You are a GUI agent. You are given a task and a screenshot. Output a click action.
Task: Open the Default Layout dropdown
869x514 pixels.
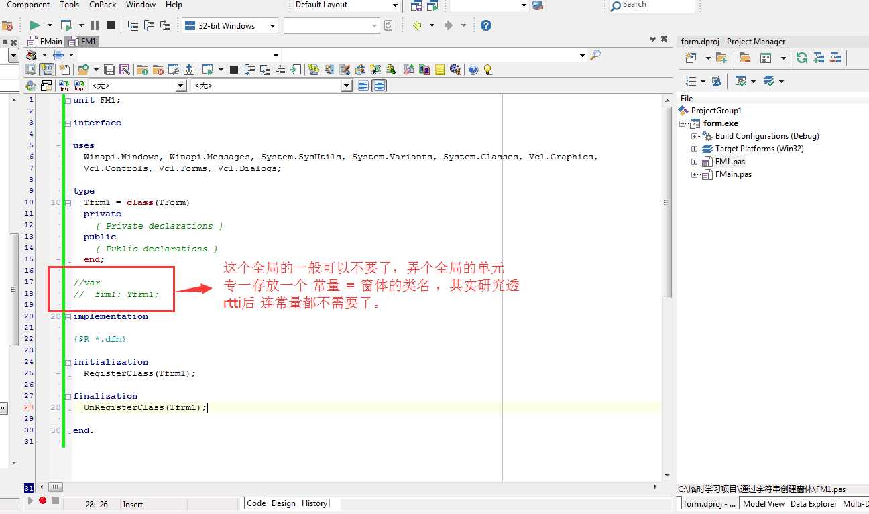395,6
